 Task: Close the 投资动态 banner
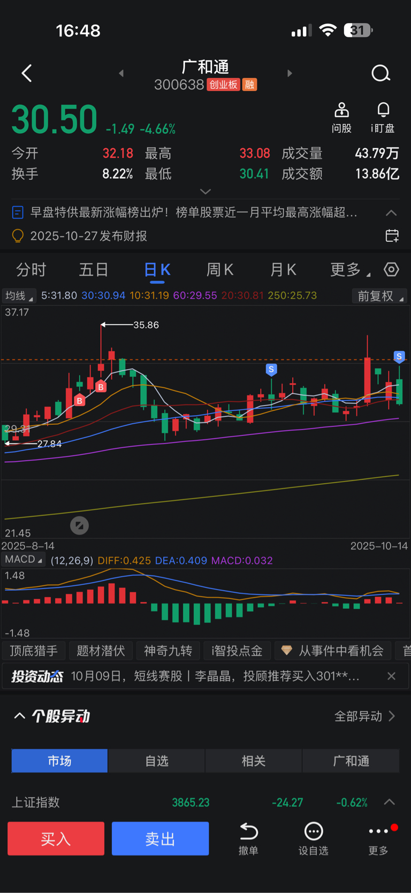[391, 676]
